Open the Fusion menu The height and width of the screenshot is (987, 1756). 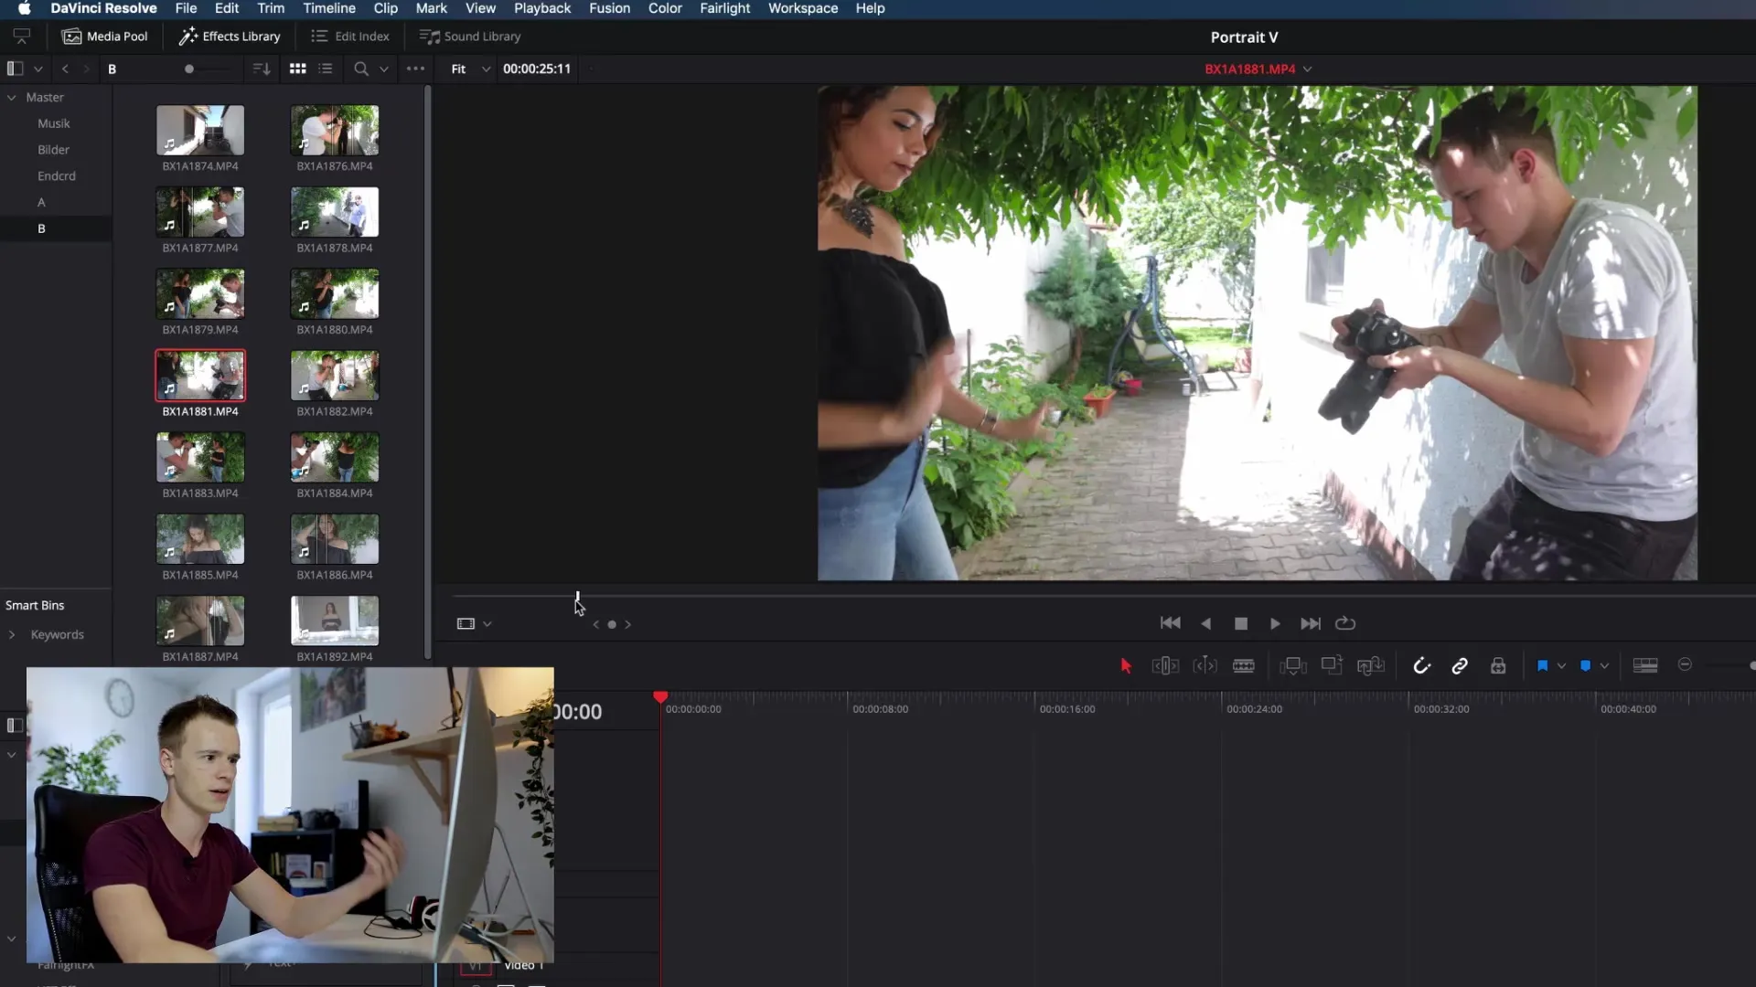pyautogui.click(x=610, y=8)
